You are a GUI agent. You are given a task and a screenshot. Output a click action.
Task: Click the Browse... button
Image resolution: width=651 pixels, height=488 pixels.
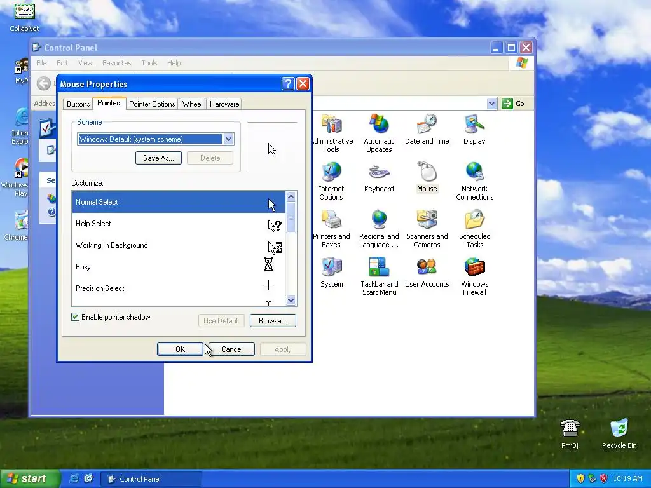(x=273, y=321)
